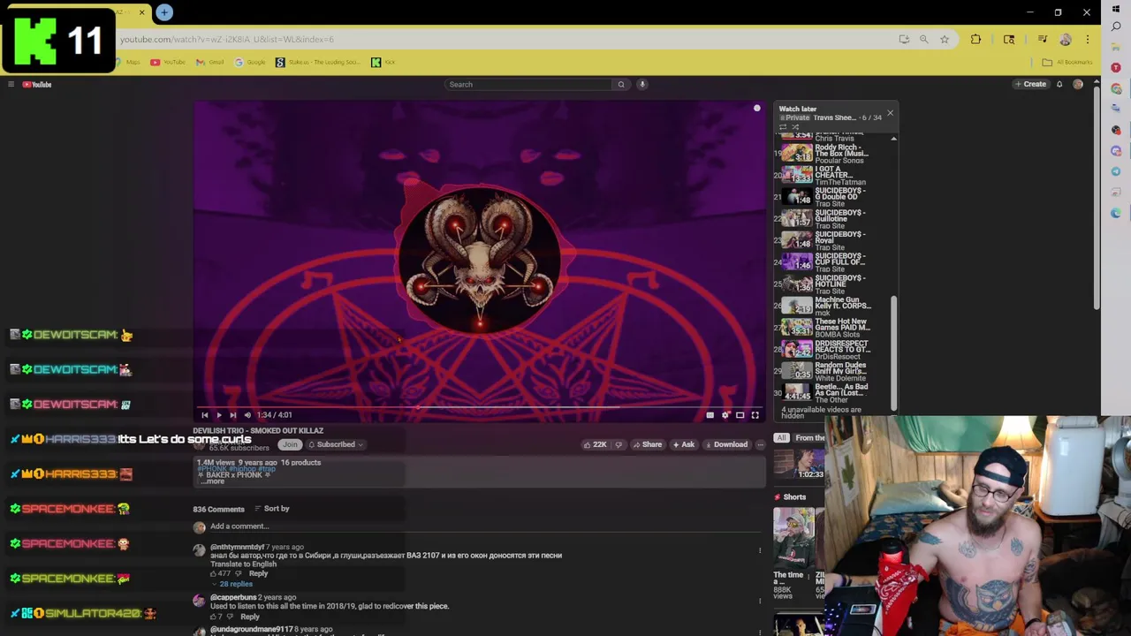Click the YouTube search field
Image resolution: width=1131 pixels, height=636 pixels.
coord(528,84)
